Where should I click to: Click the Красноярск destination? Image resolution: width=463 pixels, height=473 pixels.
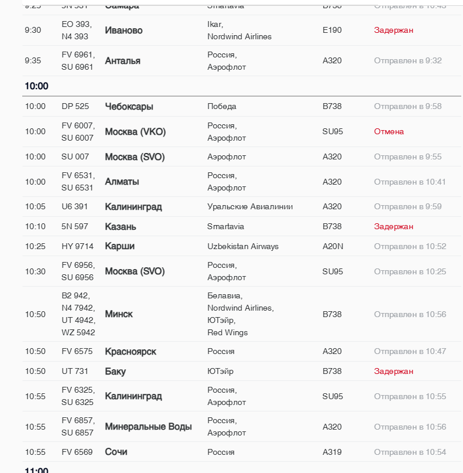pyautogui.click(x=131, y=352)
